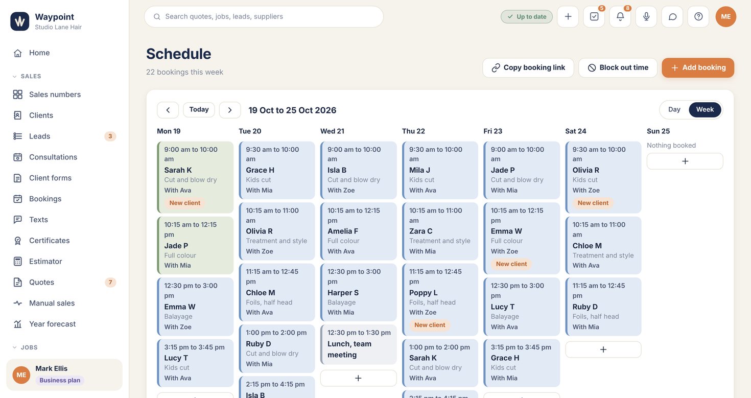Click the Up to date status badge
Image resolution: width=751 pixels, height=398 pixels.
coord(527,17)
